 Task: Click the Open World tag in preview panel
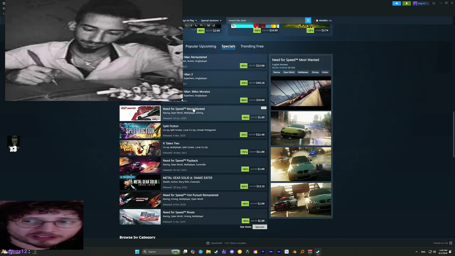289,72
